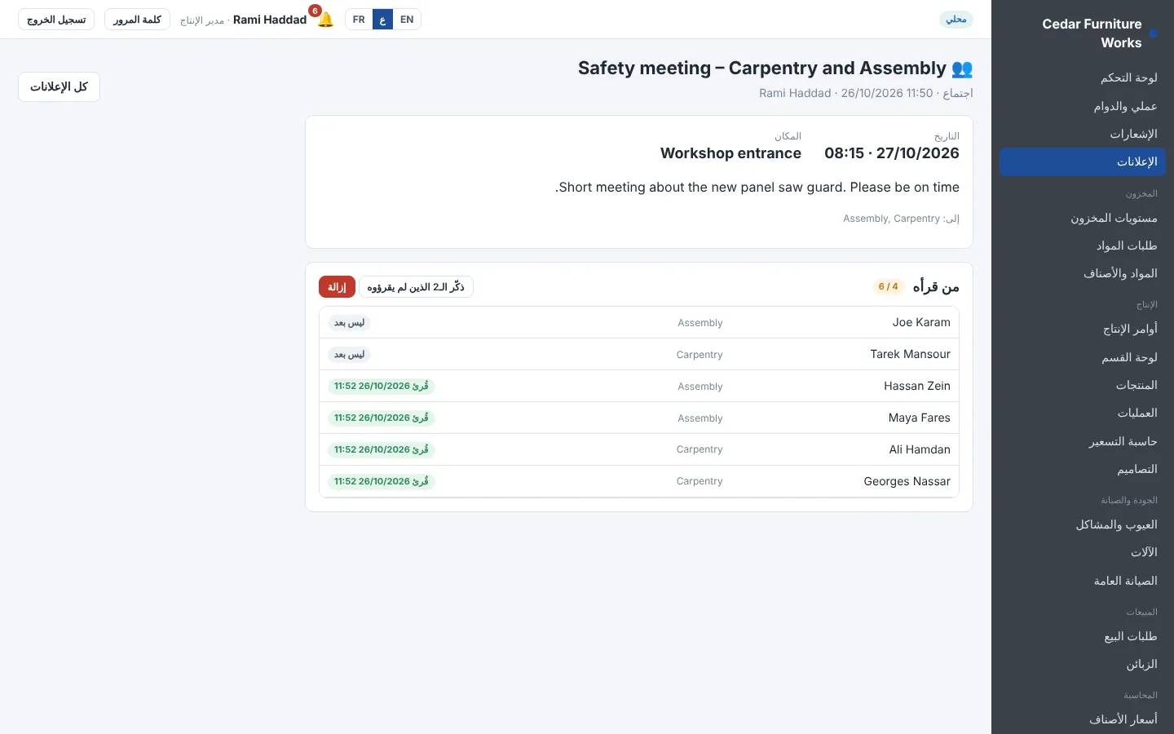Viewport: 1174px width, 734px height.
Task: Open أسعار الأصناف in the sidebar
Action: pyautogui.click(x=1082, y=719)
